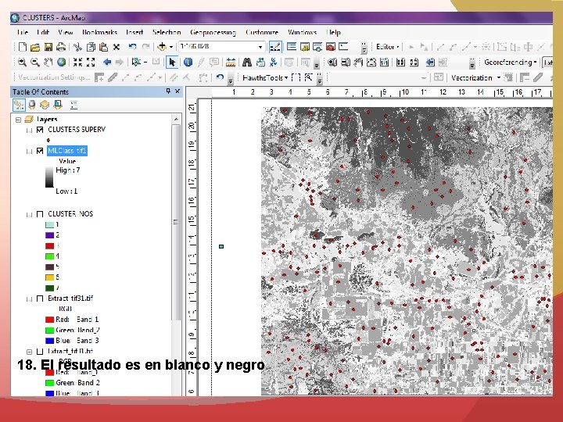Zoom to Full Extent globe icon

click(62, 62)
